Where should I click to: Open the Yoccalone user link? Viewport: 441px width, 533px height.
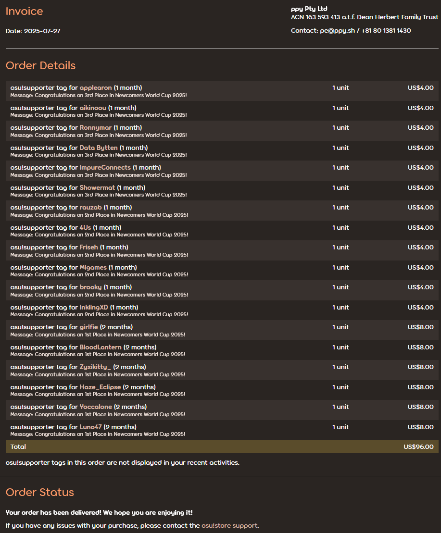point(96,407)
